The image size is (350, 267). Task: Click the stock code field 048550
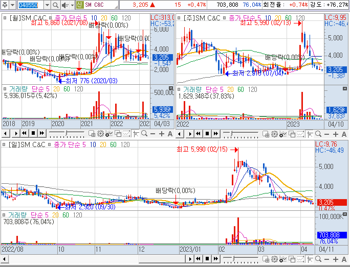click(x=31, y=5)
